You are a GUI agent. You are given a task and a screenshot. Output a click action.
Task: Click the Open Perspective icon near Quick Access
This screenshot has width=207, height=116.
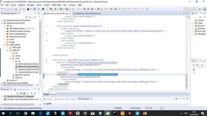200,9
